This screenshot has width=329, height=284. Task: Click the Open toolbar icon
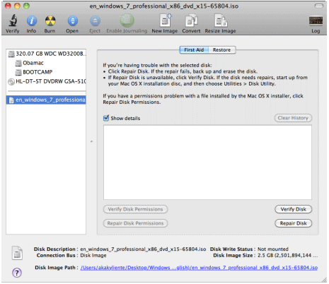(x=72, y=20)
